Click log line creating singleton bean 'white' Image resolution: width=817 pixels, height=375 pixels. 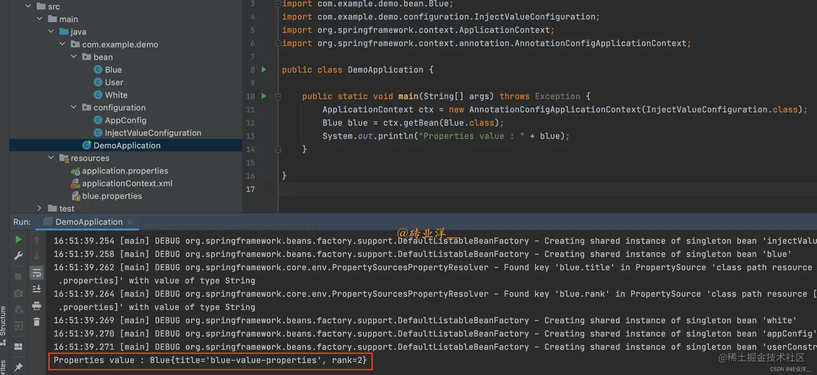(425, 320)
